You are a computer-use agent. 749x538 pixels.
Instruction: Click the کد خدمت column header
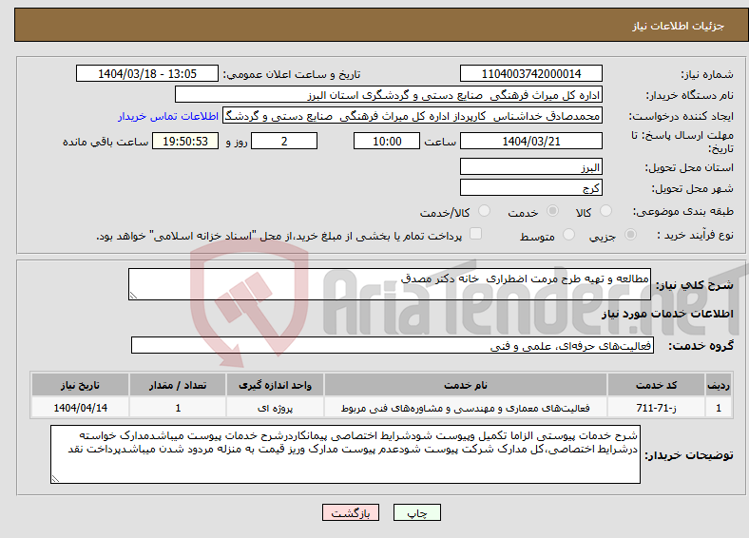tap(657, 385)
